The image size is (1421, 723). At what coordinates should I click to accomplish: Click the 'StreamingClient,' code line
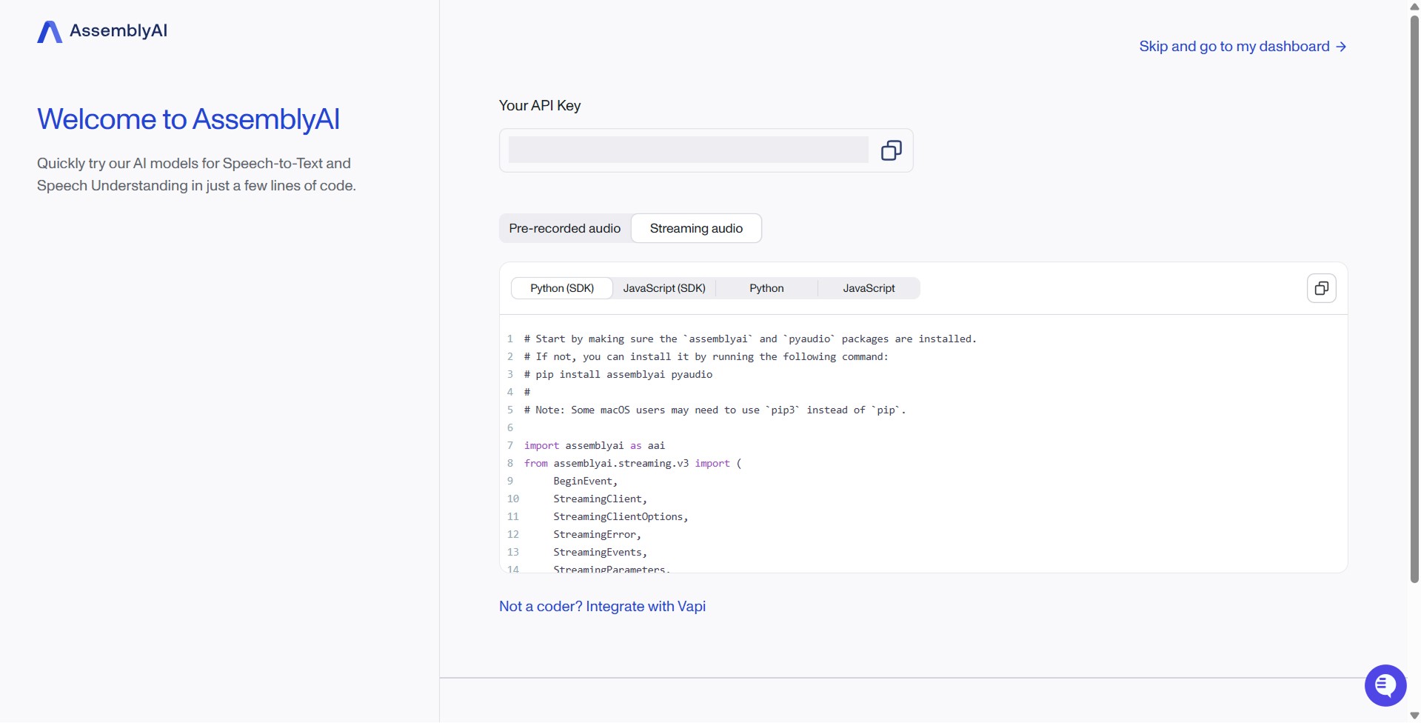coord(600,499)
